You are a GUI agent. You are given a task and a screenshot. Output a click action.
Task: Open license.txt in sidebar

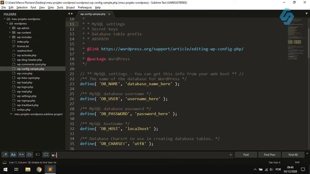[x=23, y=46]
